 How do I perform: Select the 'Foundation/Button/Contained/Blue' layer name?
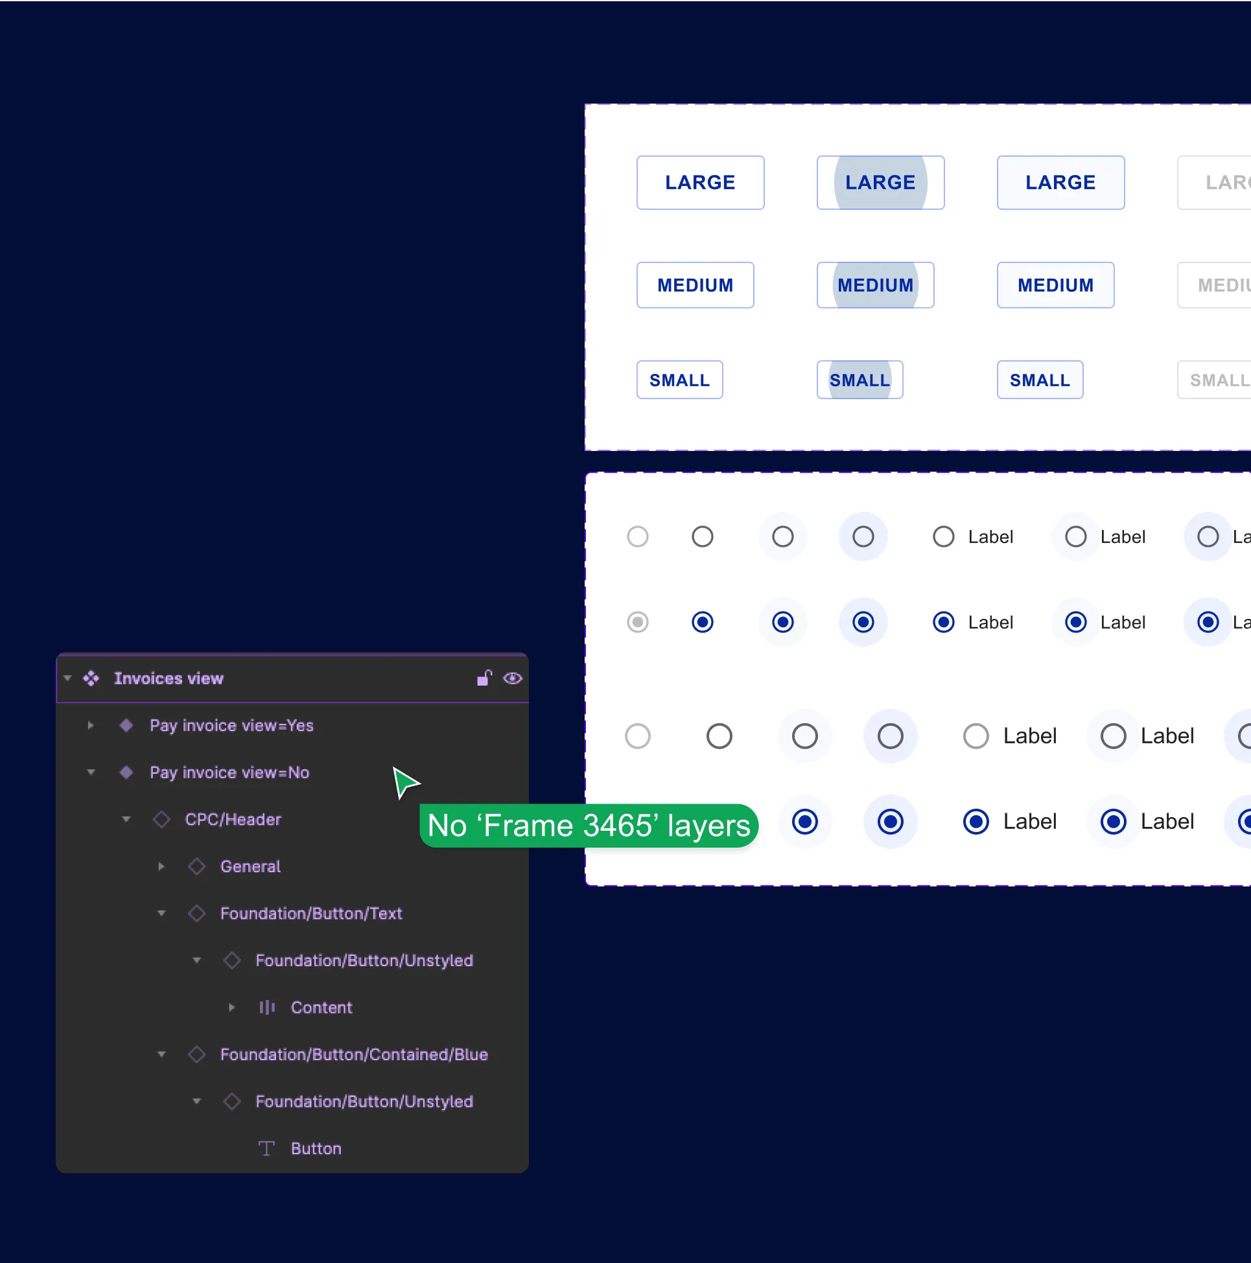(355, 1054)
